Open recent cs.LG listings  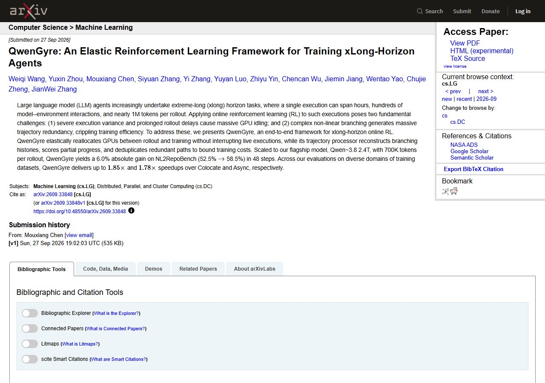tap(464, 99)
